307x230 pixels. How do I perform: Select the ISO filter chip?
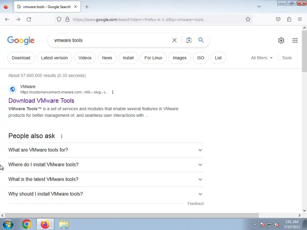point(201,58)
